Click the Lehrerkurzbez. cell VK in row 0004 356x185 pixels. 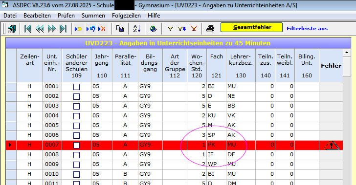pos(241,116)
